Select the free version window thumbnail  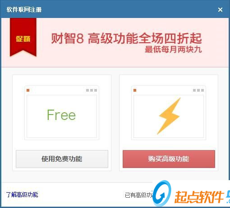coord(62,113)
